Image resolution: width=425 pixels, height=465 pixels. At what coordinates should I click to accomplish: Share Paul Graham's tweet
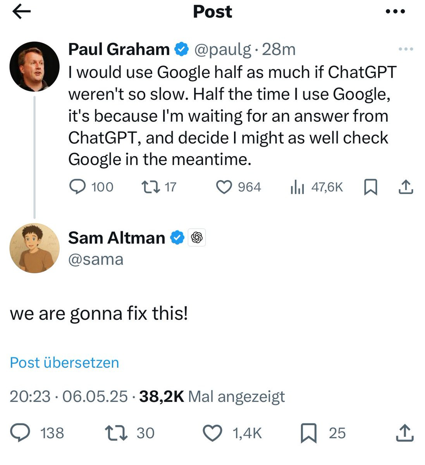[x=406, y=187]
